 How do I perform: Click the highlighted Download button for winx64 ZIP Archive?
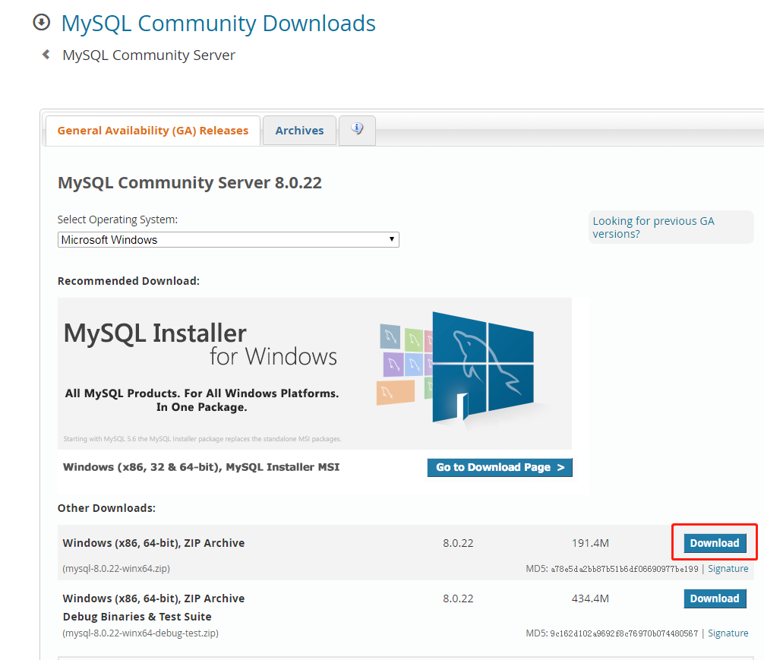tap(714, 542)
